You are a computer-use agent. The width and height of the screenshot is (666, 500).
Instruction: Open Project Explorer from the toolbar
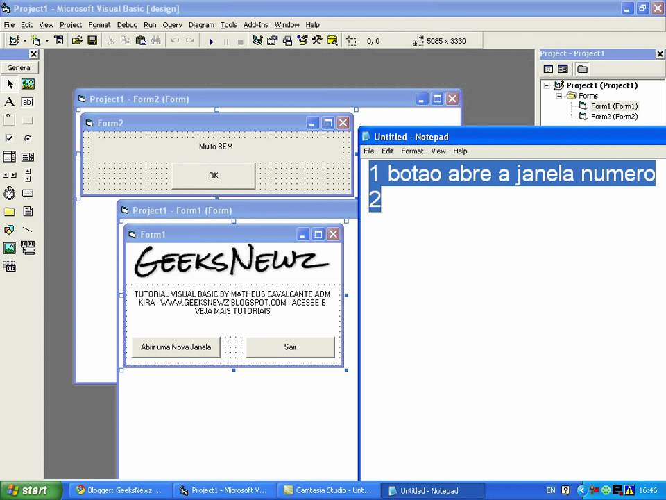(257, 41)
